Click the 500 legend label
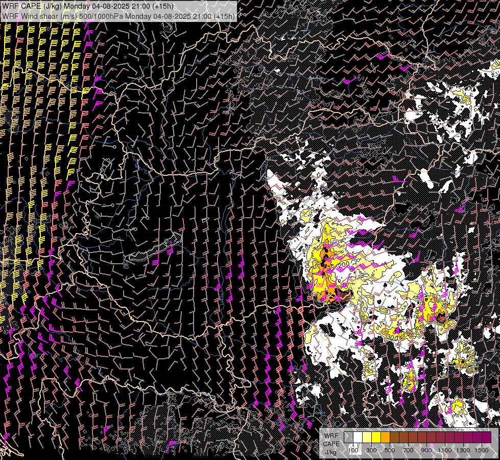The image size is (500, 460). [390, 450]
